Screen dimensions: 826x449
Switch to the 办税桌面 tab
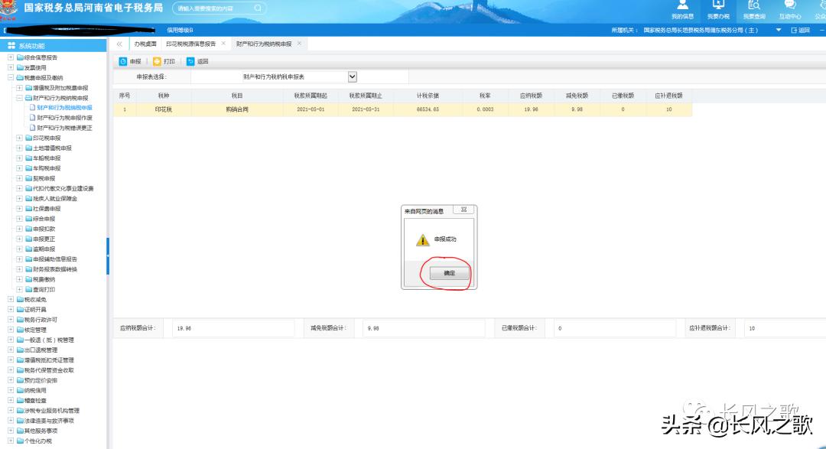[x=145, y=44]
